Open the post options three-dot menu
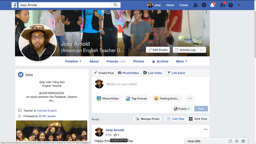The width and height of the screenshot is (256, 144). coord(205,129)
